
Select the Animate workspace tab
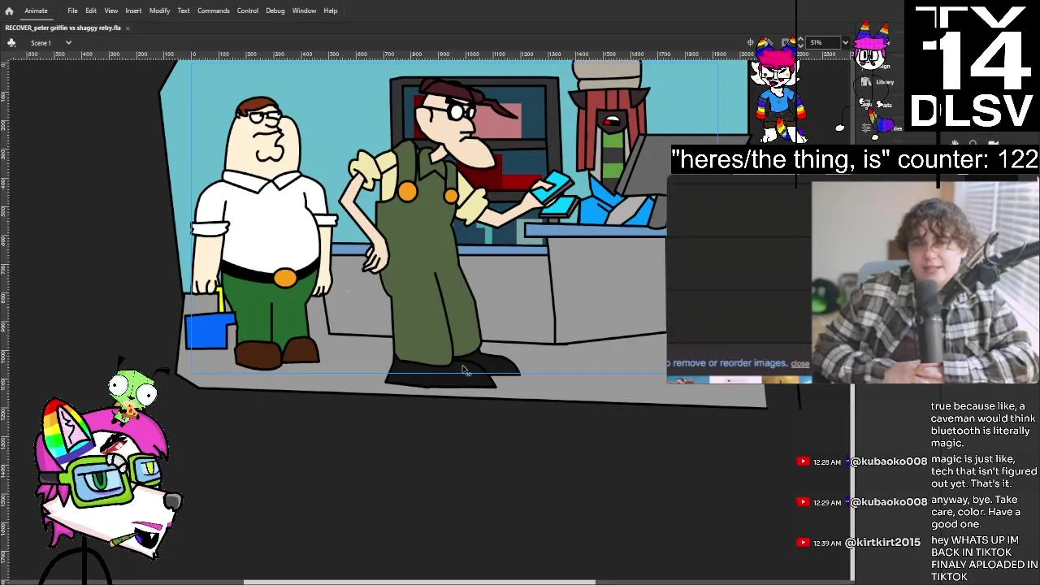[36, 11]
